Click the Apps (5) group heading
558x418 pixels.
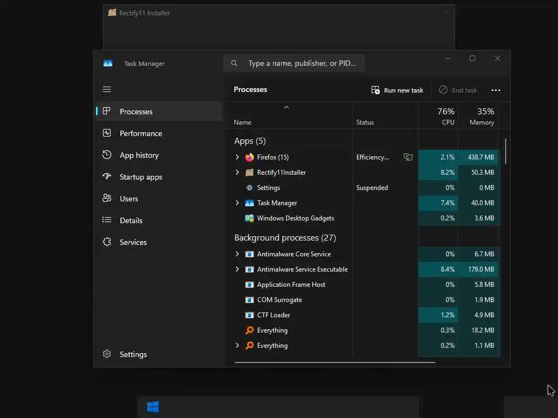[250, 141]
